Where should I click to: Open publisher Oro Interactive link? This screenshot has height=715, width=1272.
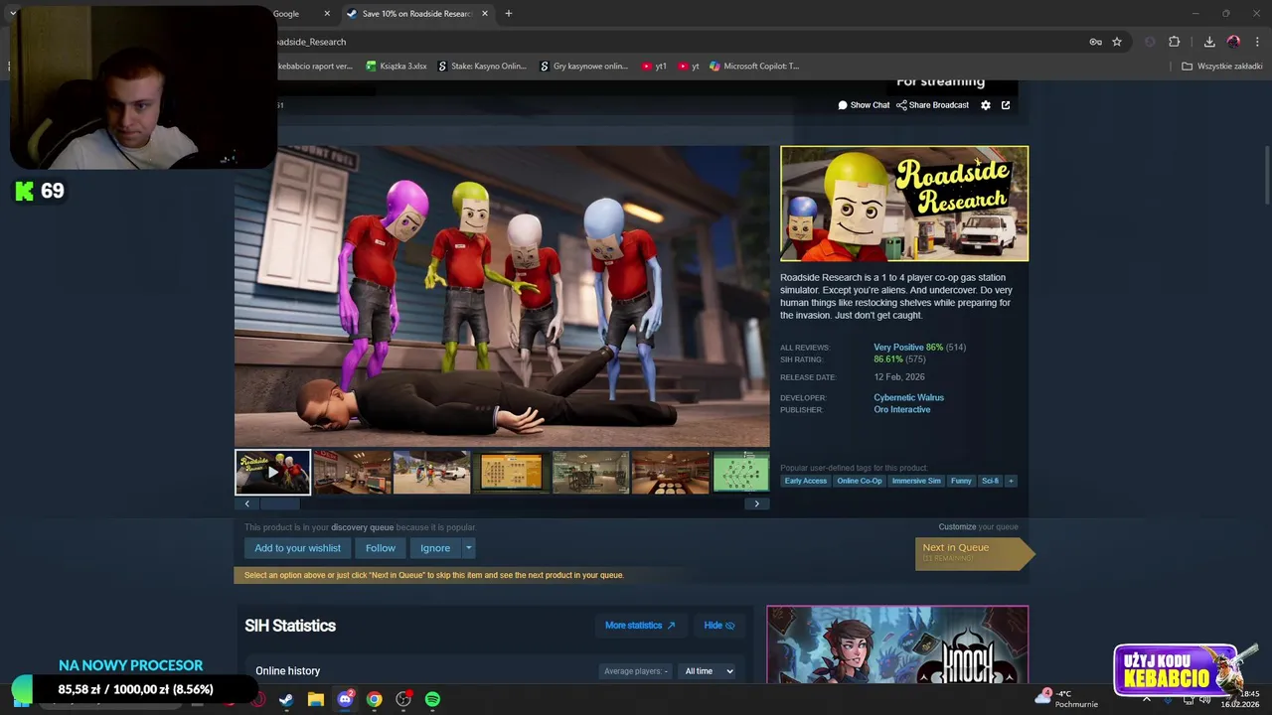[x=902, y=409]
